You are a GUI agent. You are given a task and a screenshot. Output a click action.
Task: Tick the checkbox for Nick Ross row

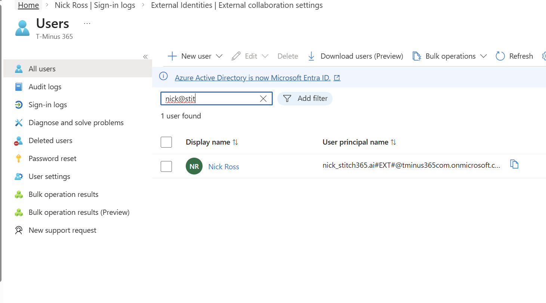pos(166,167)
